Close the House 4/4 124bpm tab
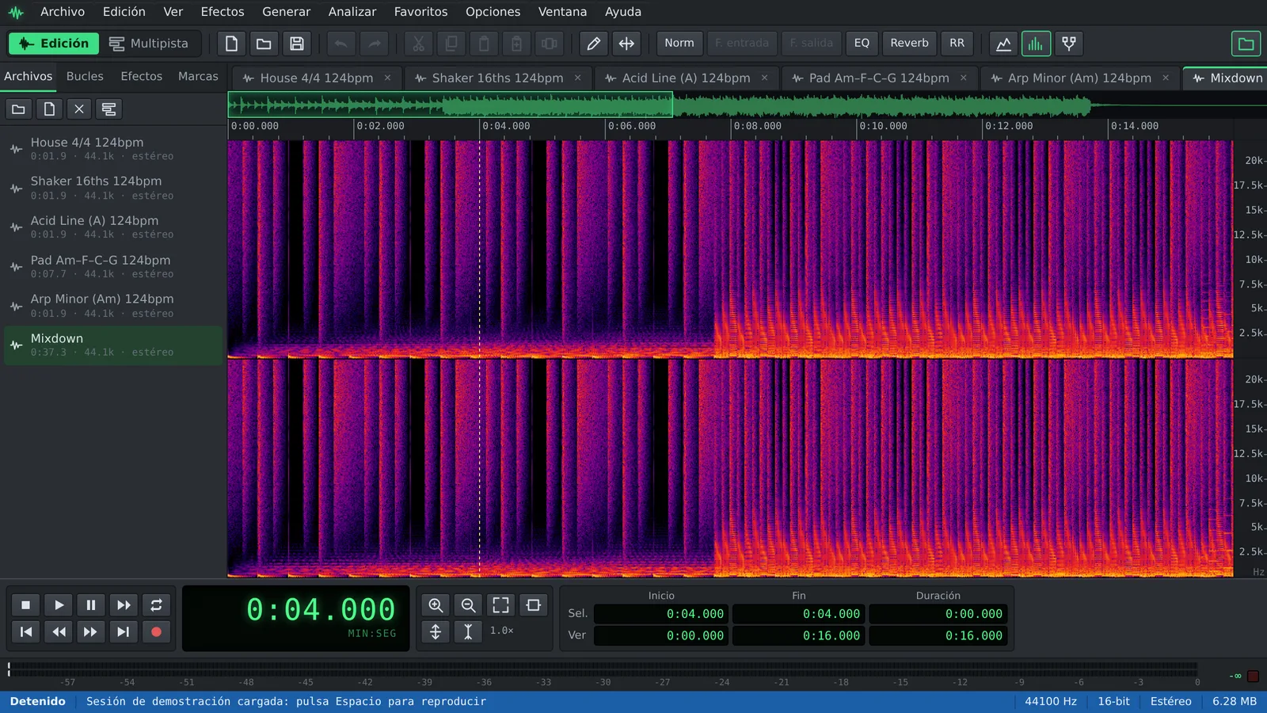 tap(387, 78)
